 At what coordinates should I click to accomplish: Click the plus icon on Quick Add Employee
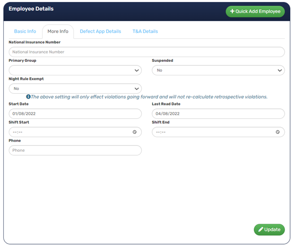(x=232, y=12)
